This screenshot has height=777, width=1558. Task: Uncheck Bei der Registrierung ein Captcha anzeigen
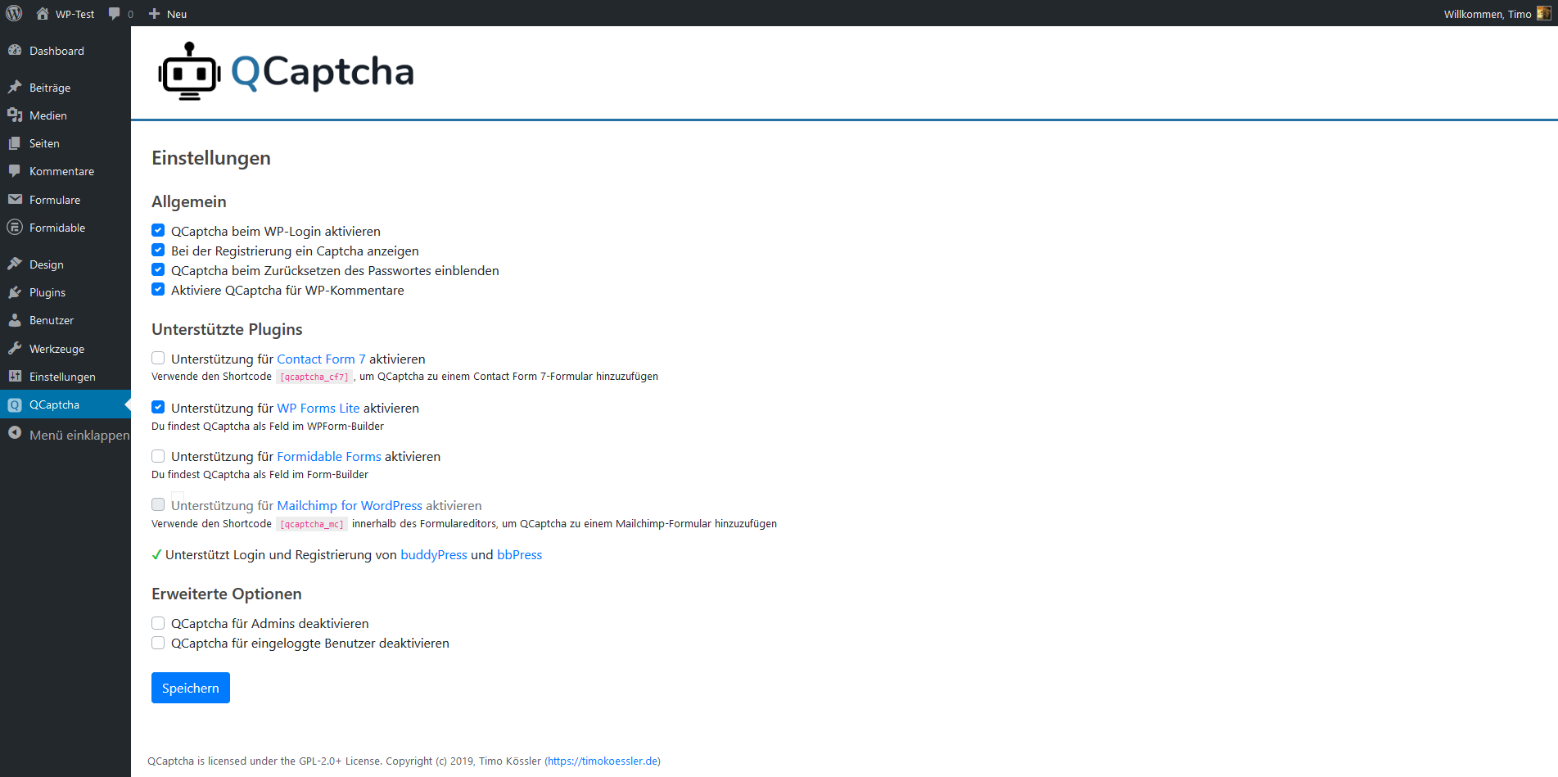[158, 251]
